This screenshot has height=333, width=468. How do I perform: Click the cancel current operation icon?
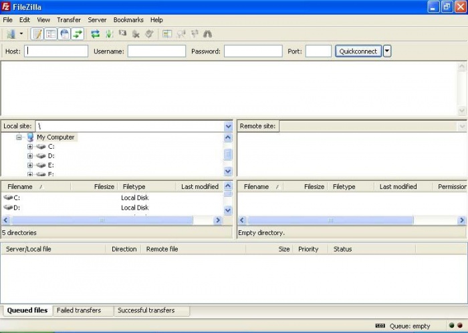(122, 33)
